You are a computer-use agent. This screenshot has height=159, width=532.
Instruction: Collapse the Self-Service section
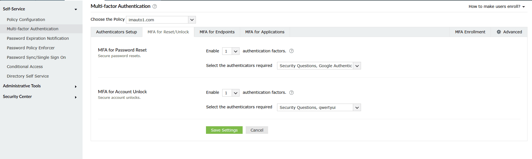click(76, 9)
